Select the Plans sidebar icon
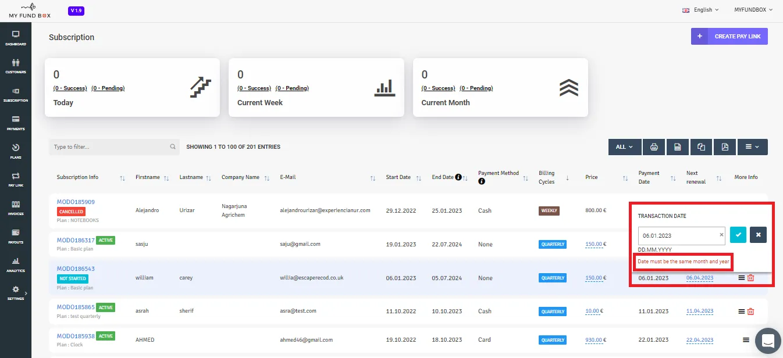783x358 pixels. click(16, 151)
